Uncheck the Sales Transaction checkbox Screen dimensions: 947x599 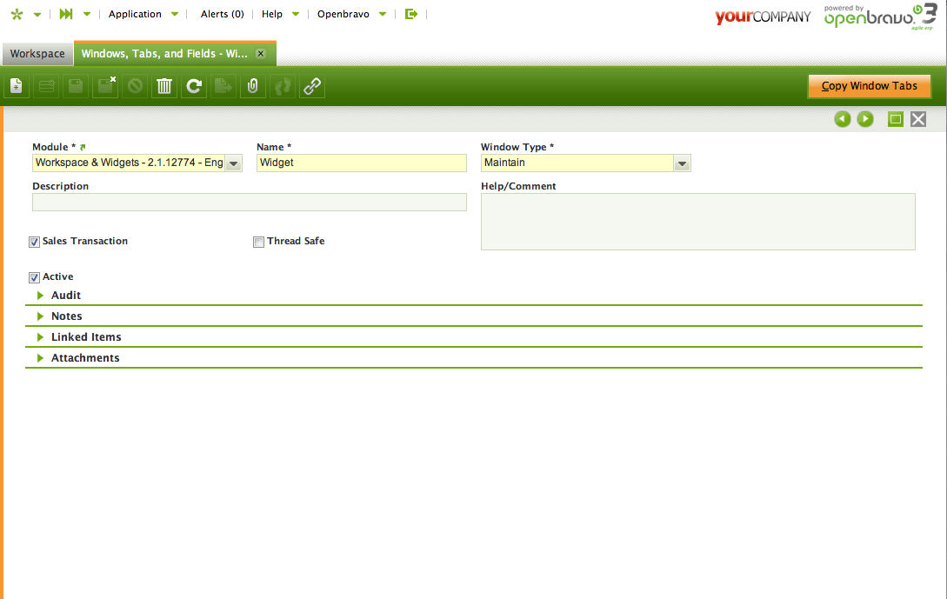[x=35, y=242]
